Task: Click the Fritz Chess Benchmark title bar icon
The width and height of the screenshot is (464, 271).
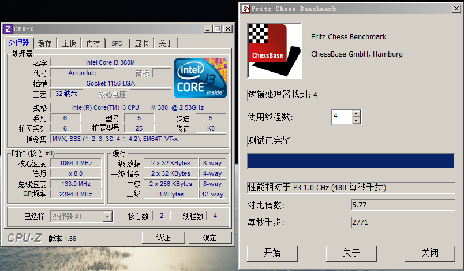Action: 246,9
